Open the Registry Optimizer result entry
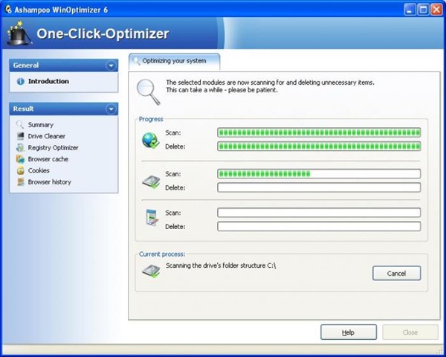The width and height of the screenshot is (446, 357). coord(53,147)
